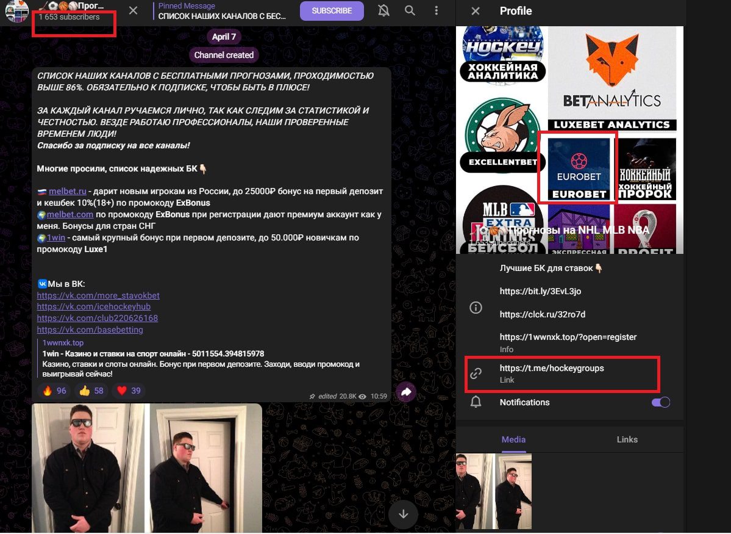The height and width of the screenshot is (534, 731).
Task: Click the Profile panel title
Action: 516,11
